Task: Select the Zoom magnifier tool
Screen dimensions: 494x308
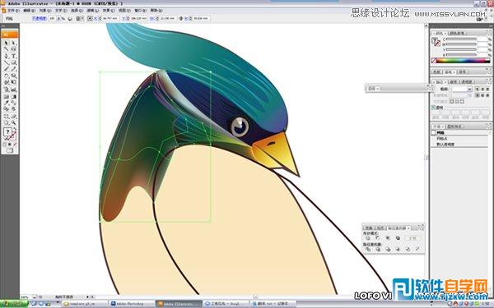Action: click(13, 123)
